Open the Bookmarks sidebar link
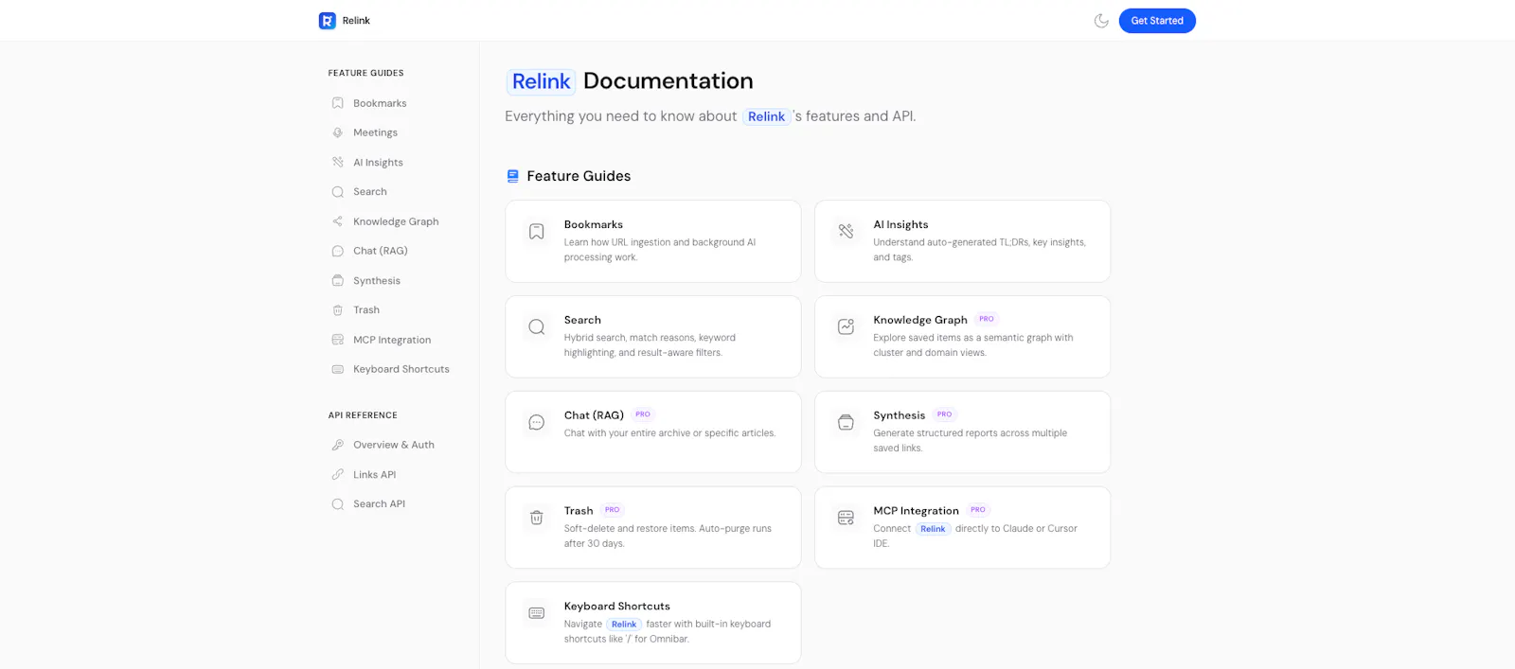1515x669 pixels. pos(380,103)
